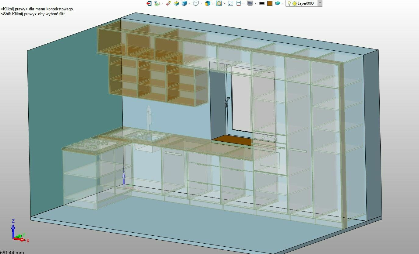419x254 pixels.
Task: Expand the dropdown arrow beside the shaded cube
Action: (x=190, y=3)
